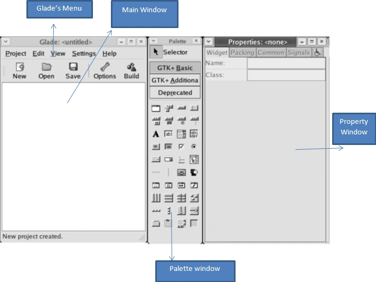Open the Help menu

pyautogui.click(x=109, y=53)
